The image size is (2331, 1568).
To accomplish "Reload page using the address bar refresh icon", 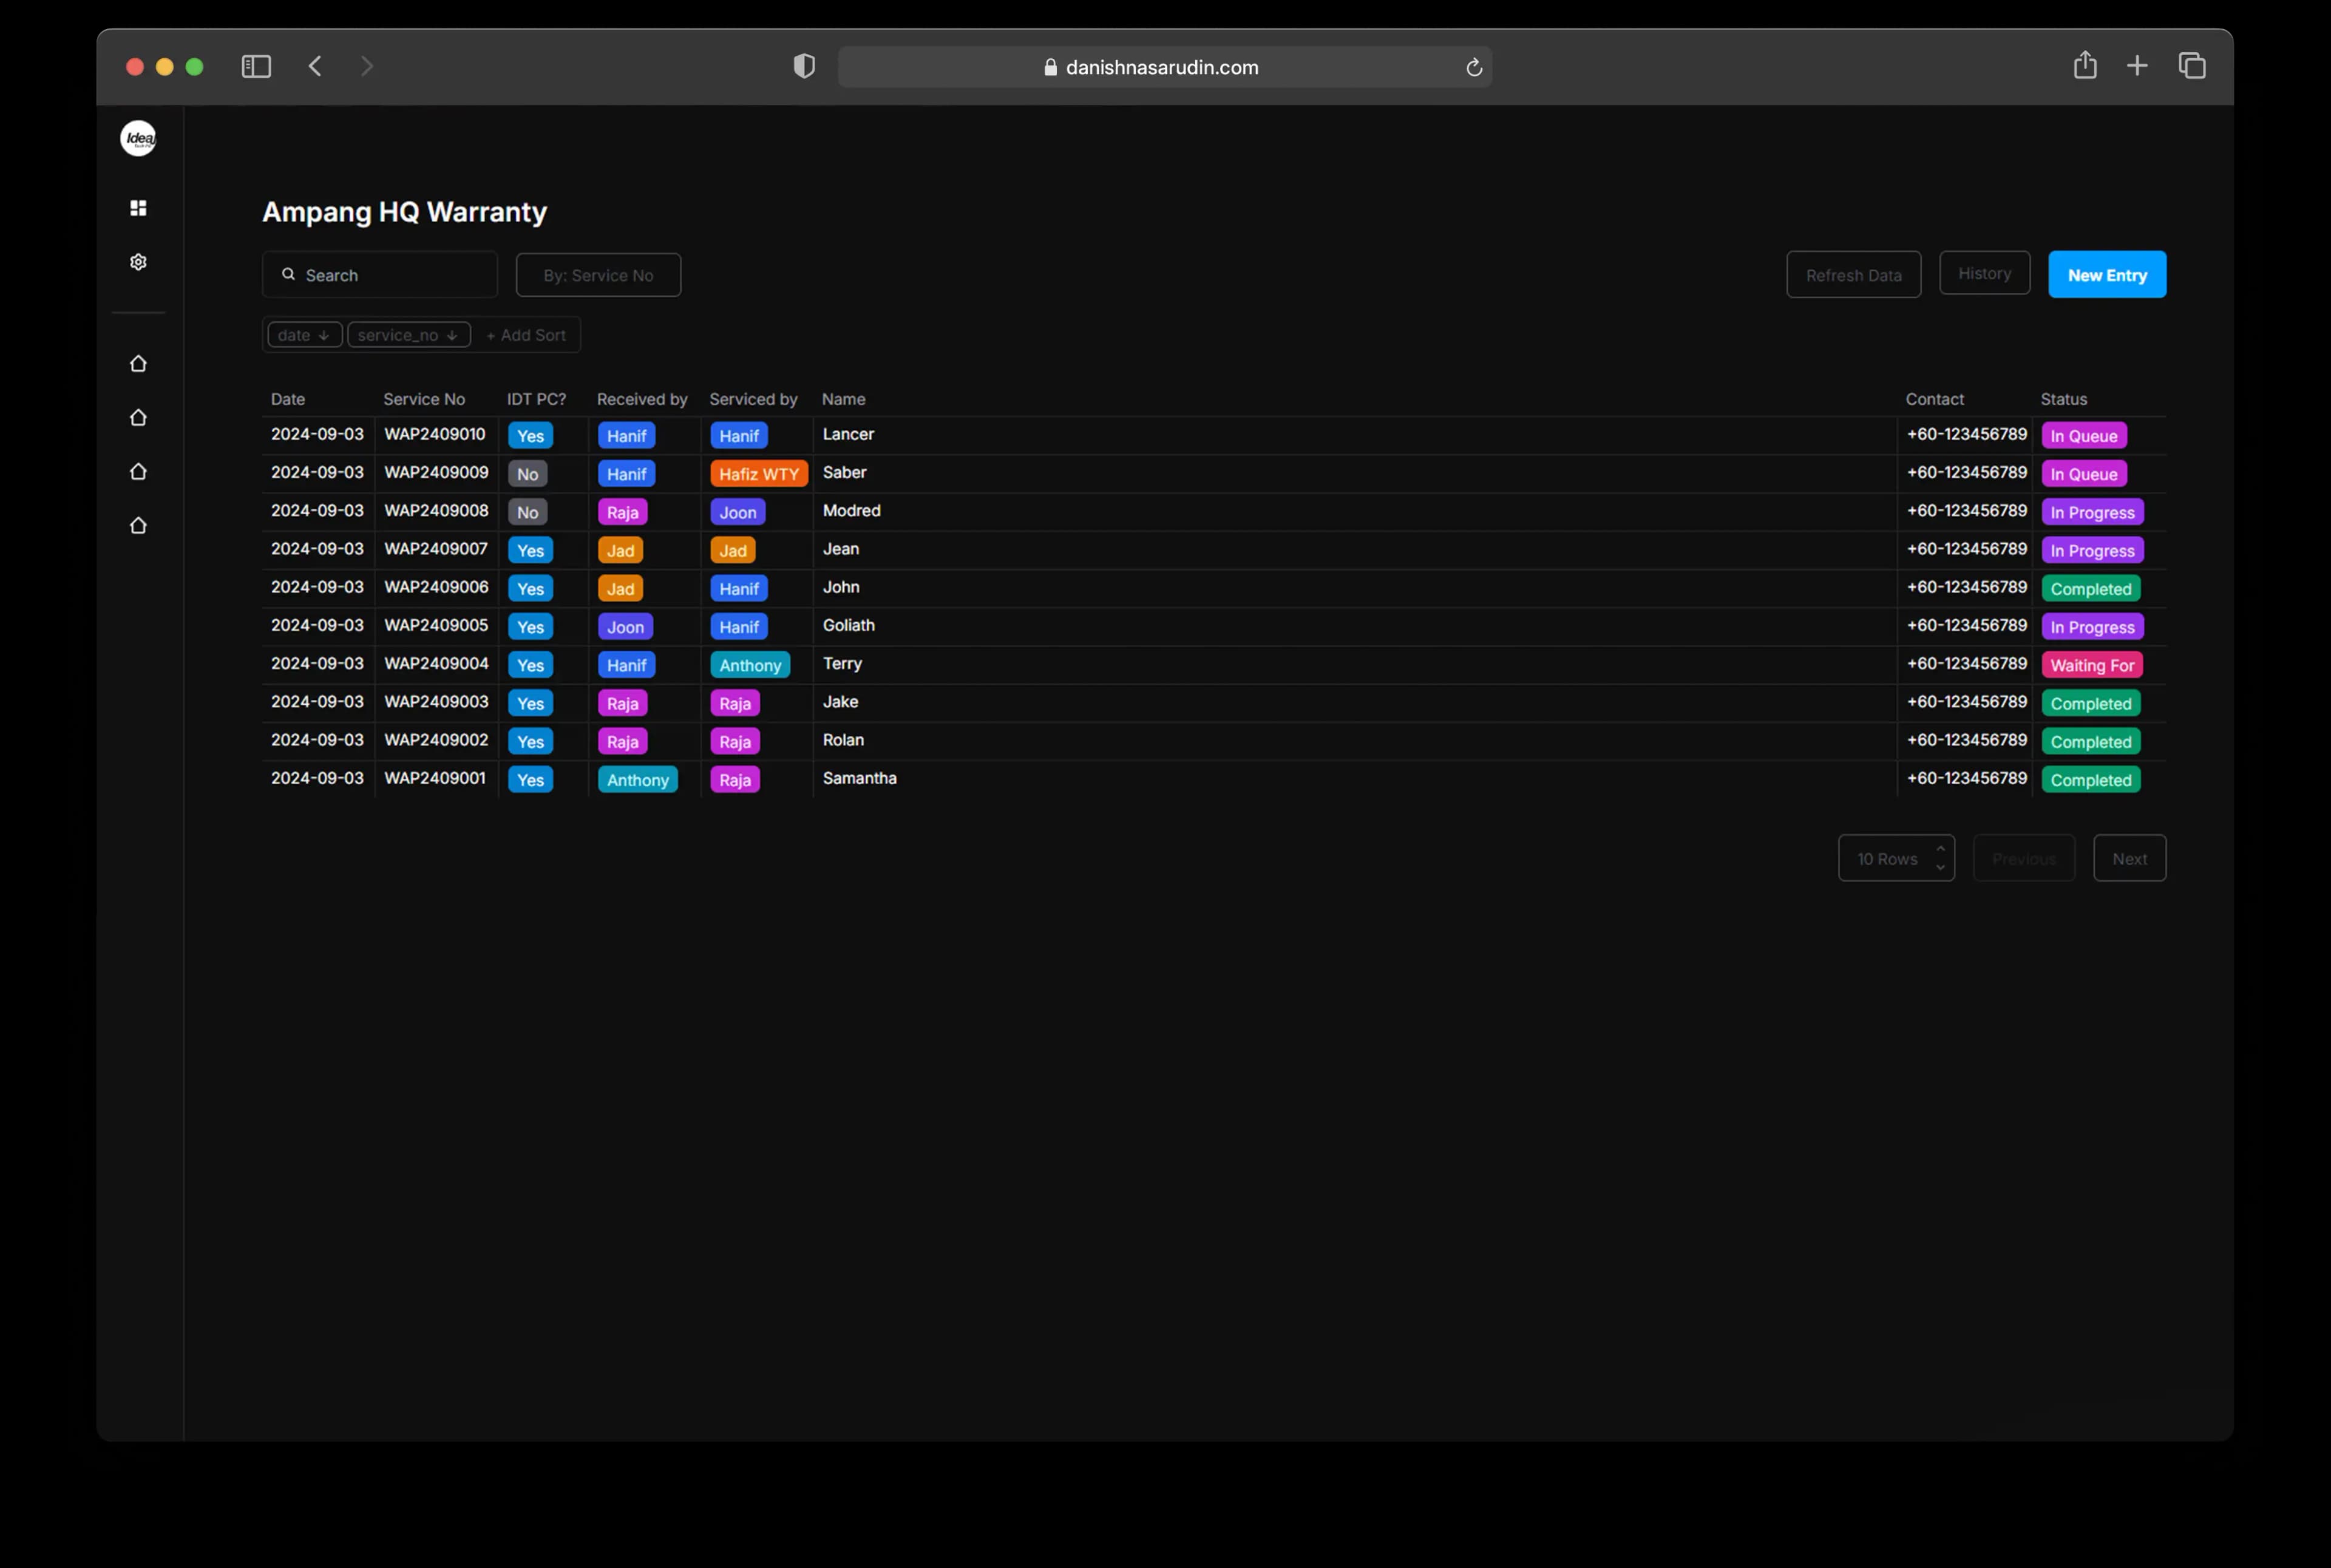I will 1473,67.
